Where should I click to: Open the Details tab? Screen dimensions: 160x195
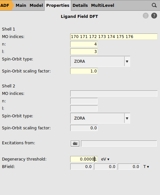80,5
